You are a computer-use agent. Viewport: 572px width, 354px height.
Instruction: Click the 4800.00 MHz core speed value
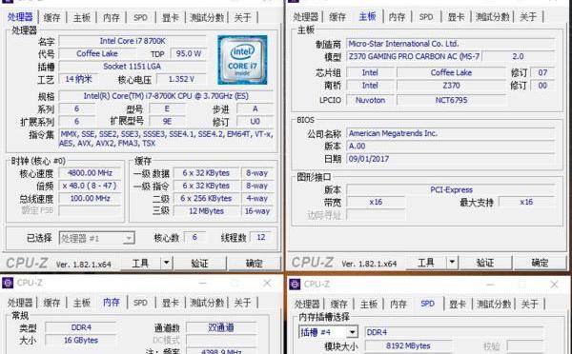90,173
